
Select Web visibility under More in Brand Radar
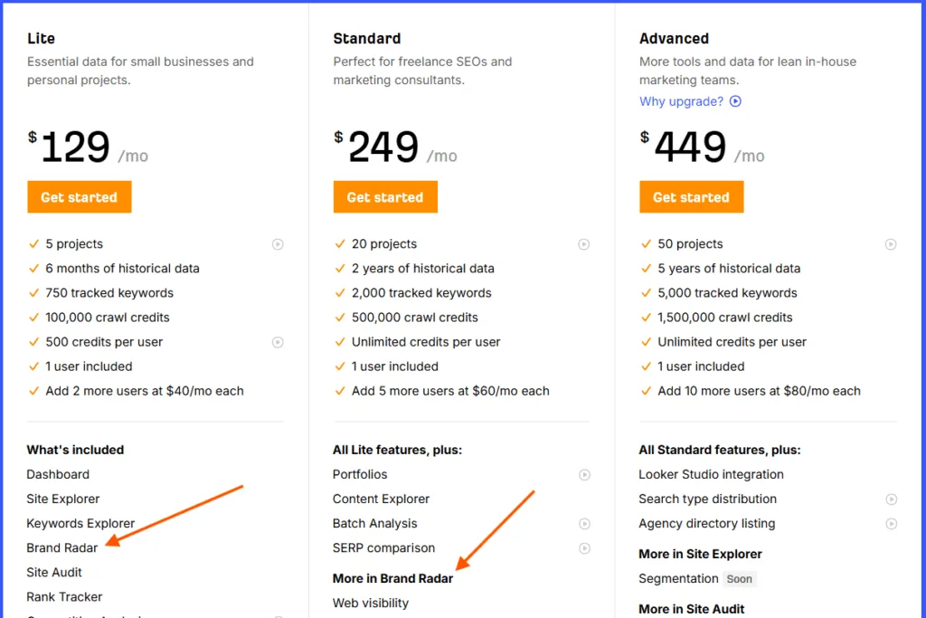[x=370, y=603]
